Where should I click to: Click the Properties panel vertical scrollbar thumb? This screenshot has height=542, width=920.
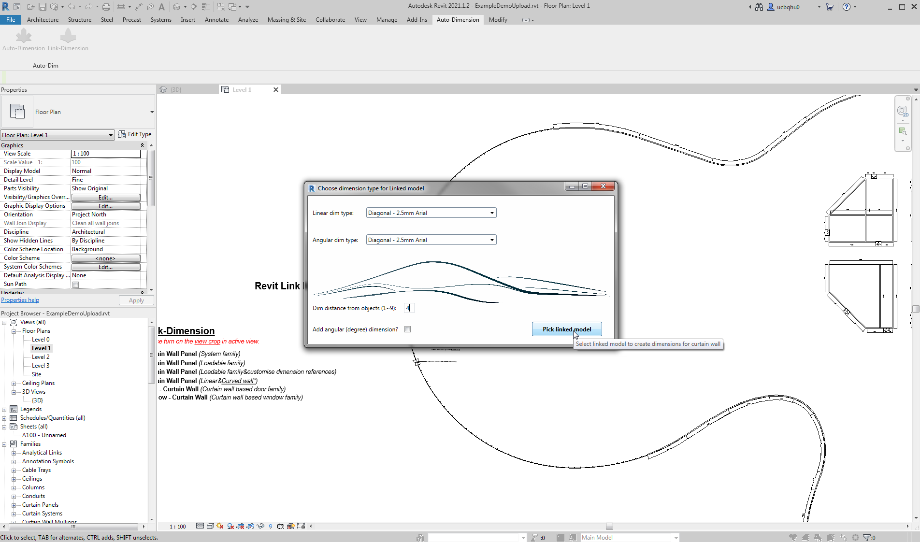click(151, 178)
